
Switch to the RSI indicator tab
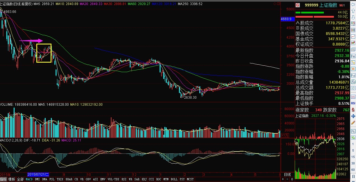coord(124,179)
